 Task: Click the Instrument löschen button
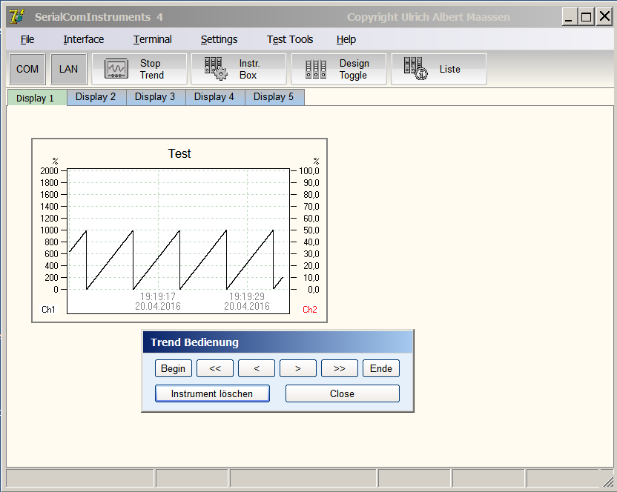click(x=212, y=393)
